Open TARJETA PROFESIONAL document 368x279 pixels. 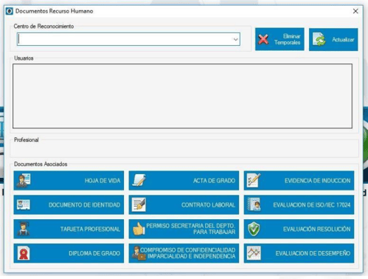tap(69, 229)
